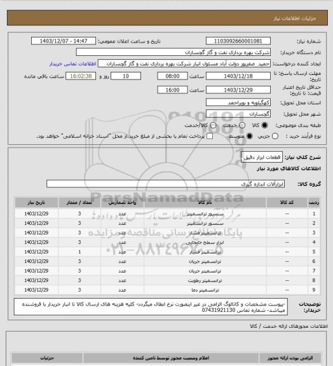Click the unit عدد in row 1
The image size is (333, 366).
pyautogui.click(x=123, y=213)
